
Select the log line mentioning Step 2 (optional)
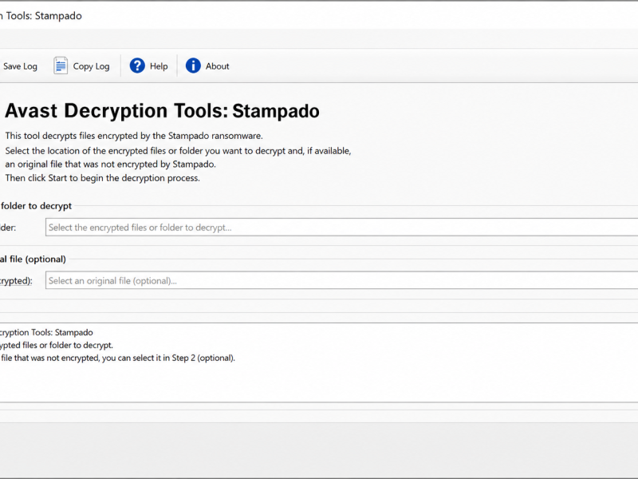coord(117,358)
